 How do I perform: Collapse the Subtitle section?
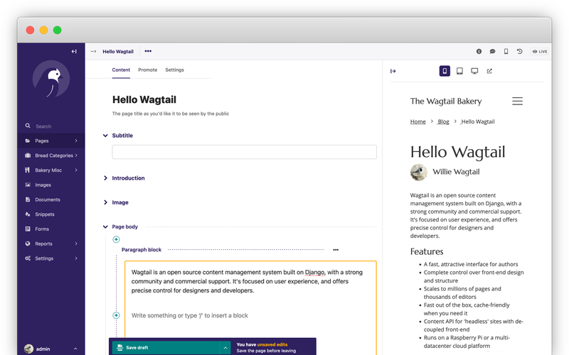click(105, 136)
